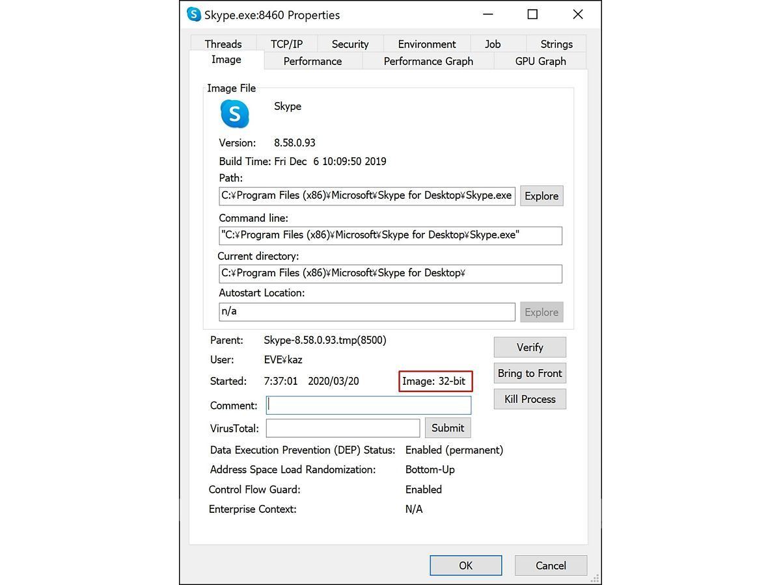781x585 pixels.
Task: Click the user name EVE¥kaz
Action: pyautogui.click(x=283, y=359)
